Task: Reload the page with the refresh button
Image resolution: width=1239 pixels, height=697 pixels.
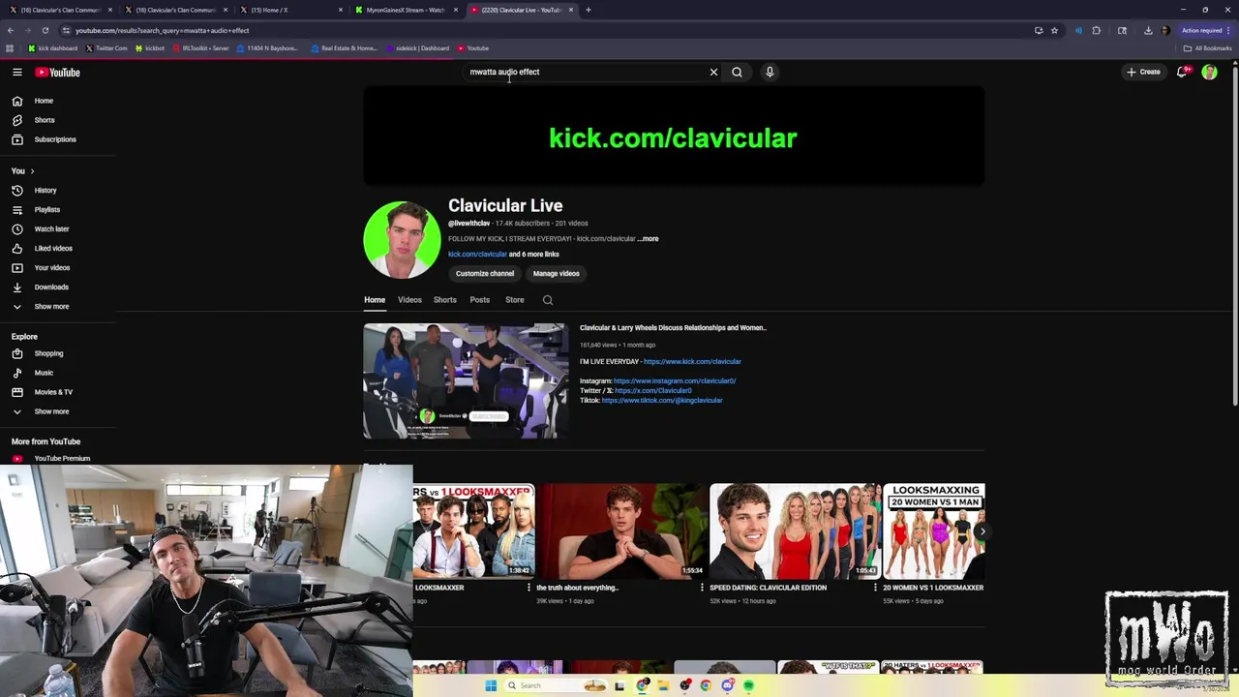Action: click(x=45, y=30)
